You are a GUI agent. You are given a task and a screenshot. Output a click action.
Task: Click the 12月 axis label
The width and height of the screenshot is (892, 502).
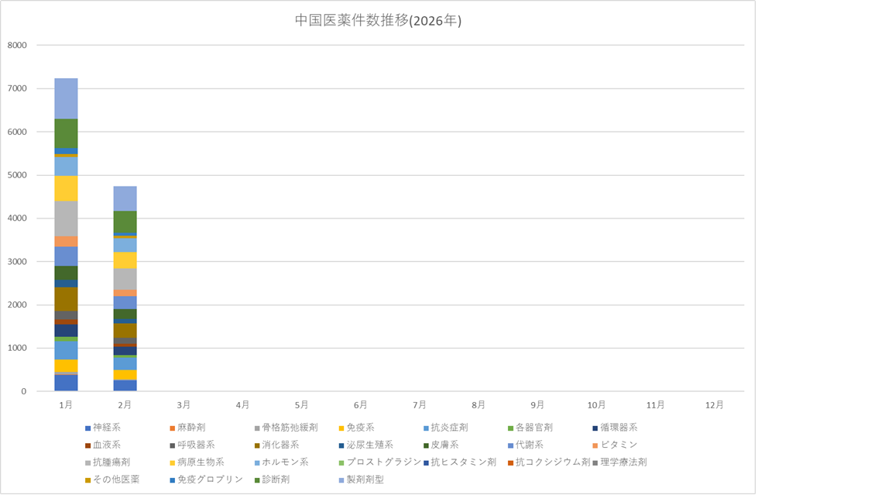click(x=714, y=405)
